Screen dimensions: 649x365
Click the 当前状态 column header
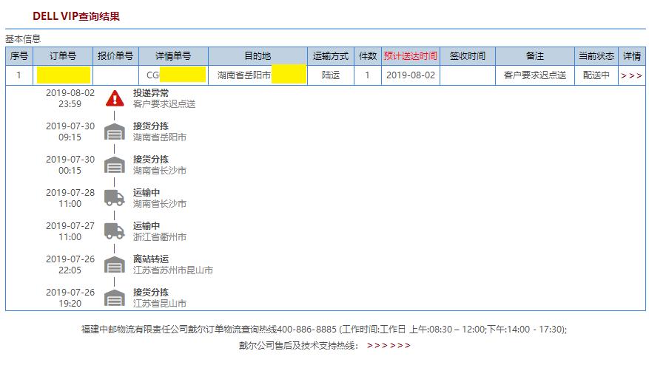tap(596, 56)
